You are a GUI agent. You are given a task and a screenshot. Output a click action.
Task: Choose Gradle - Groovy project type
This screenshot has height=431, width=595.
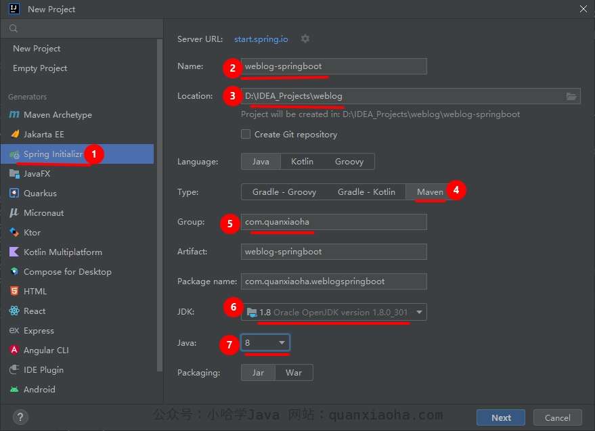(x=284, y=192)
